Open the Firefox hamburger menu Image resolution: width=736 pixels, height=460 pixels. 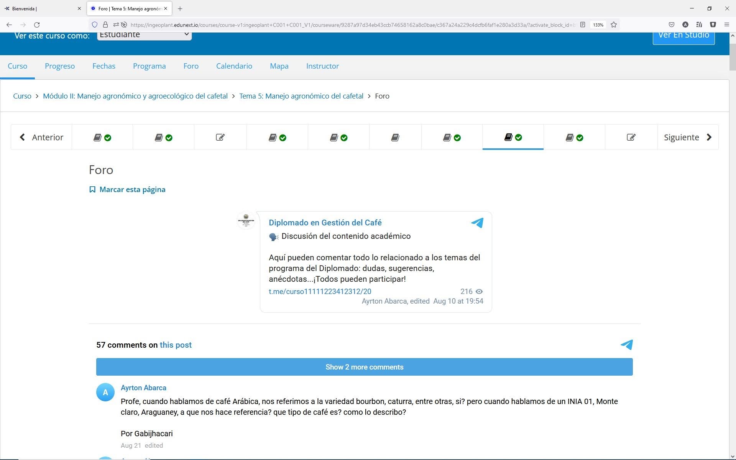pos(726,25)
